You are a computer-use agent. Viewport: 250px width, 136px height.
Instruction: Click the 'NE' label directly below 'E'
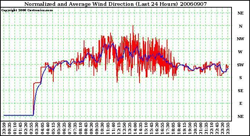241,117
